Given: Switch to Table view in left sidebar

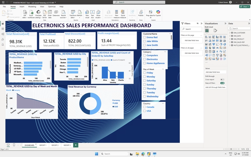Looking at the screenshot, I should [x=3, y=29].
